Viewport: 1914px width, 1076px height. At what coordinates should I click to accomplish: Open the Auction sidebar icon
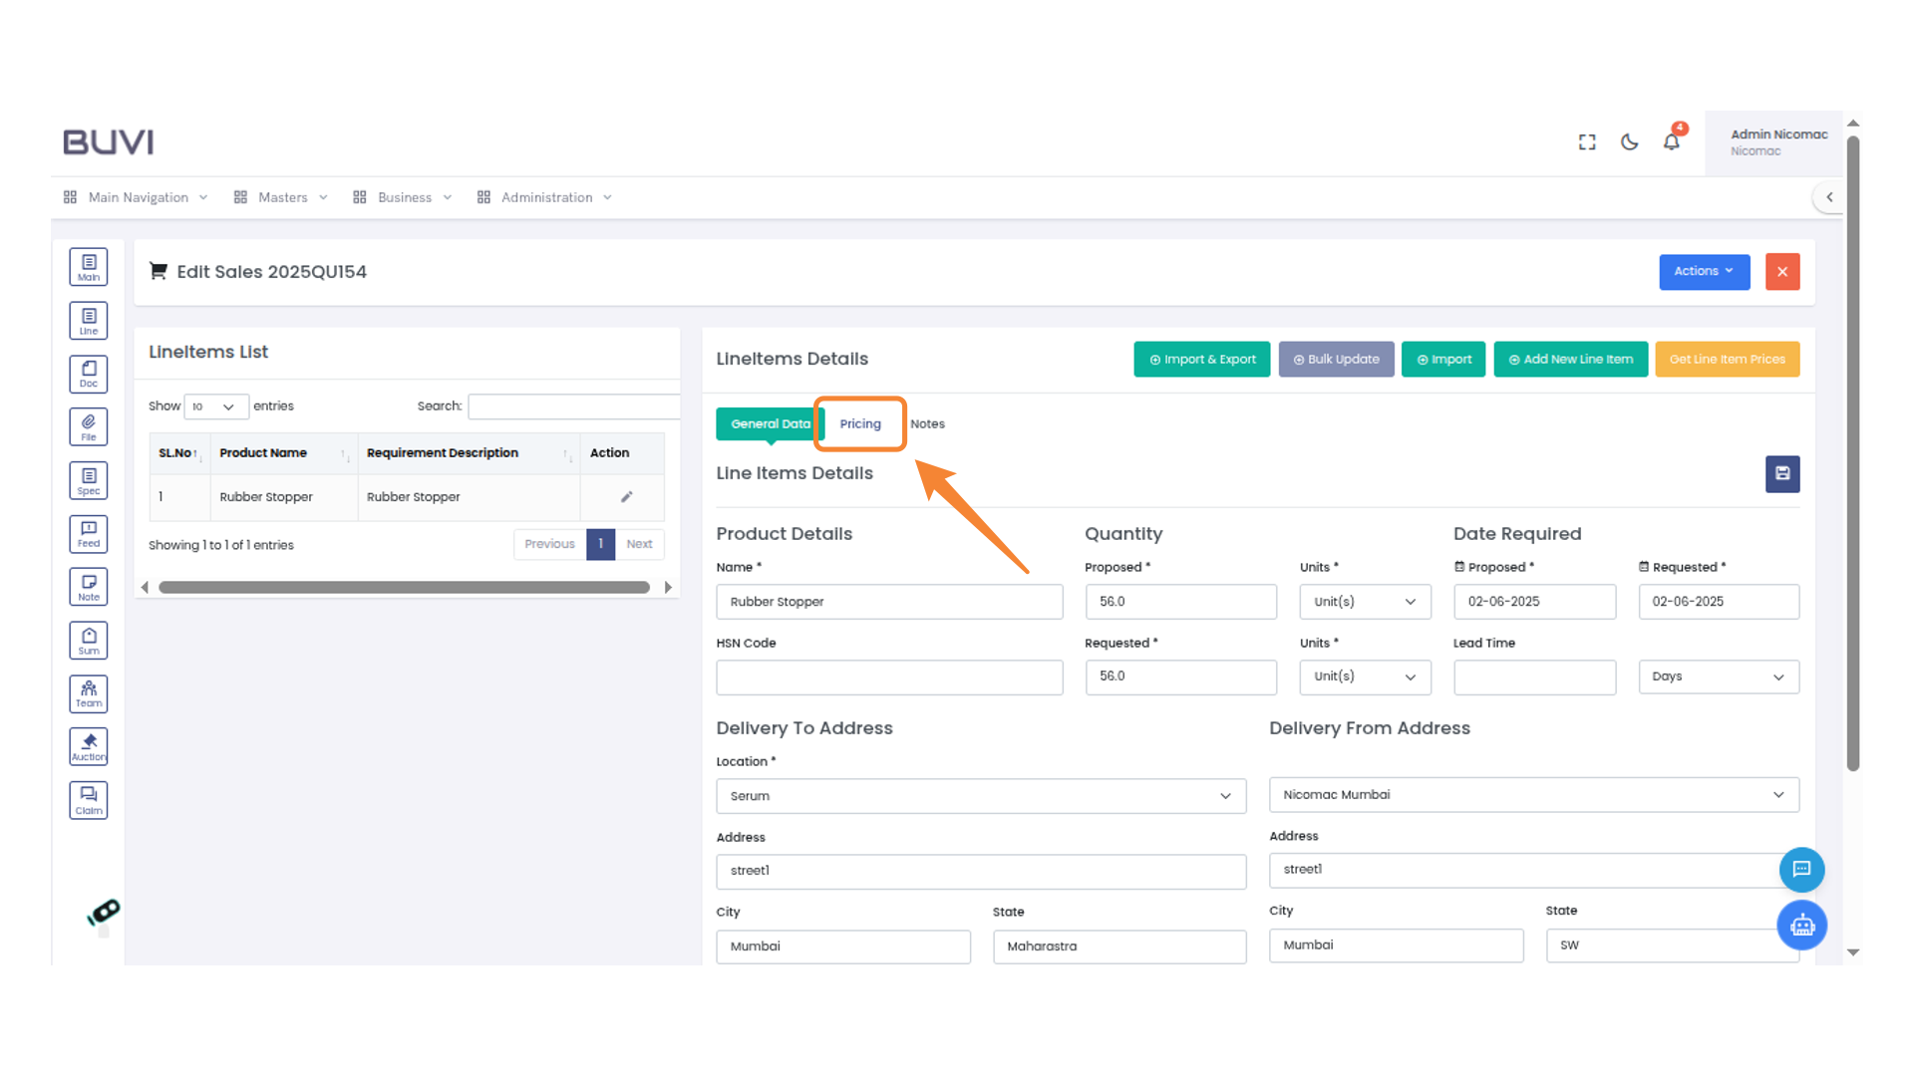point(89,746)
